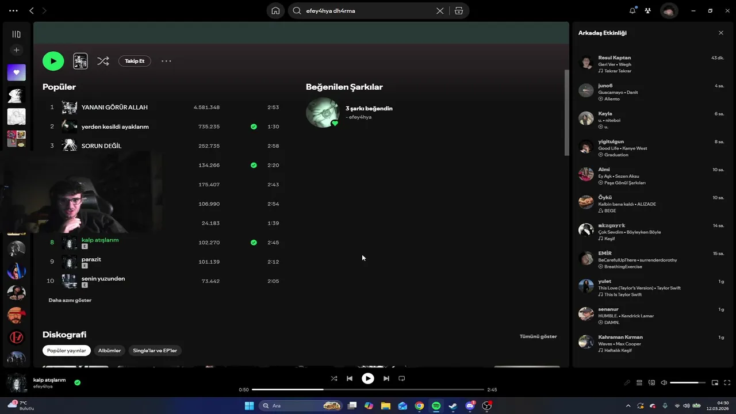This screenshot has width=736, height=414.
Task: Select the Single'lar ve EP'ler filter chip
Action: (155, 350)
